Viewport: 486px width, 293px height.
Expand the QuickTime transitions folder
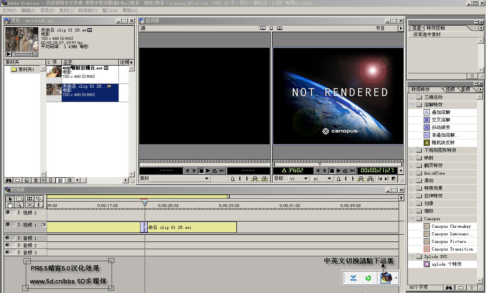412,173
